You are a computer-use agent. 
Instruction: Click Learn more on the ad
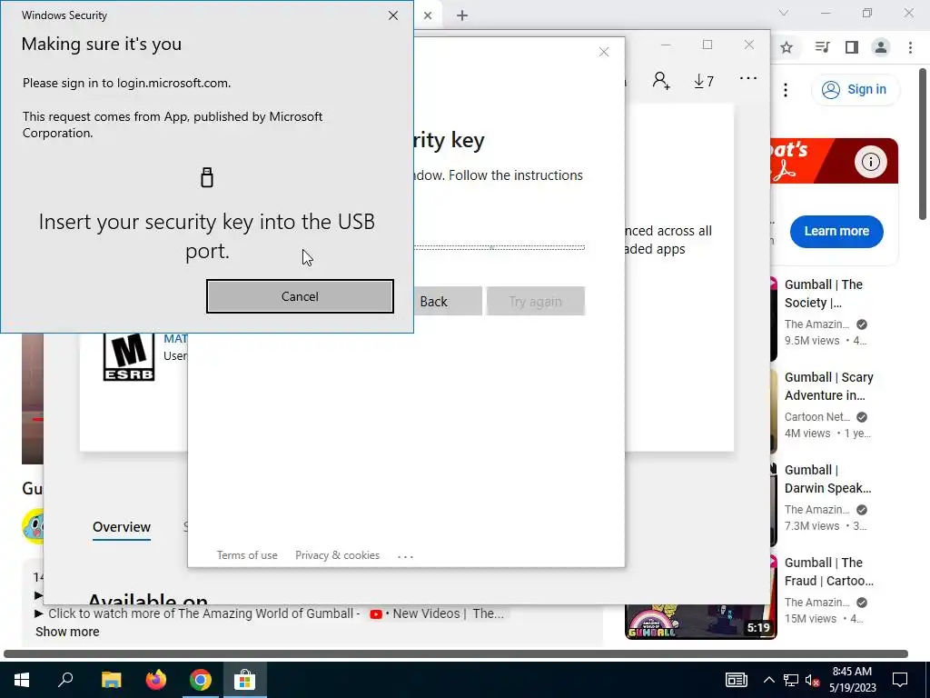[836, 232]
